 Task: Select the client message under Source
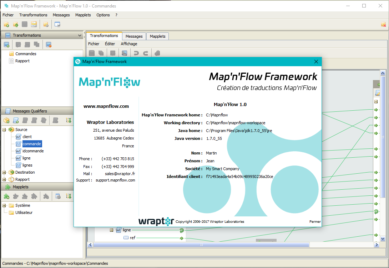pos(27,137)
